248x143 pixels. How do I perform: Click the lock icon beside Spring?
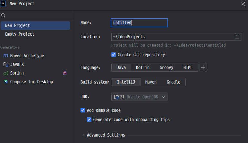click(65, 73)
